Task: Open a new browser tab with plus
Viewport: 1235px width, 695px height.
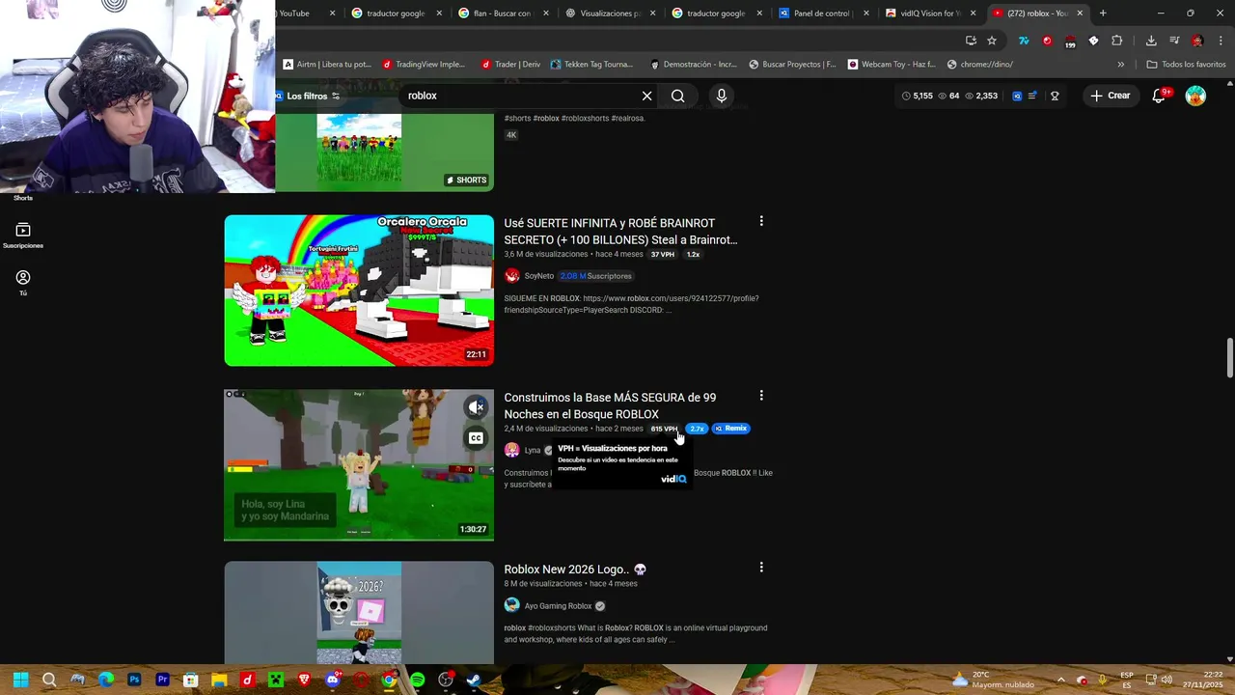Action: point(1103,14)
